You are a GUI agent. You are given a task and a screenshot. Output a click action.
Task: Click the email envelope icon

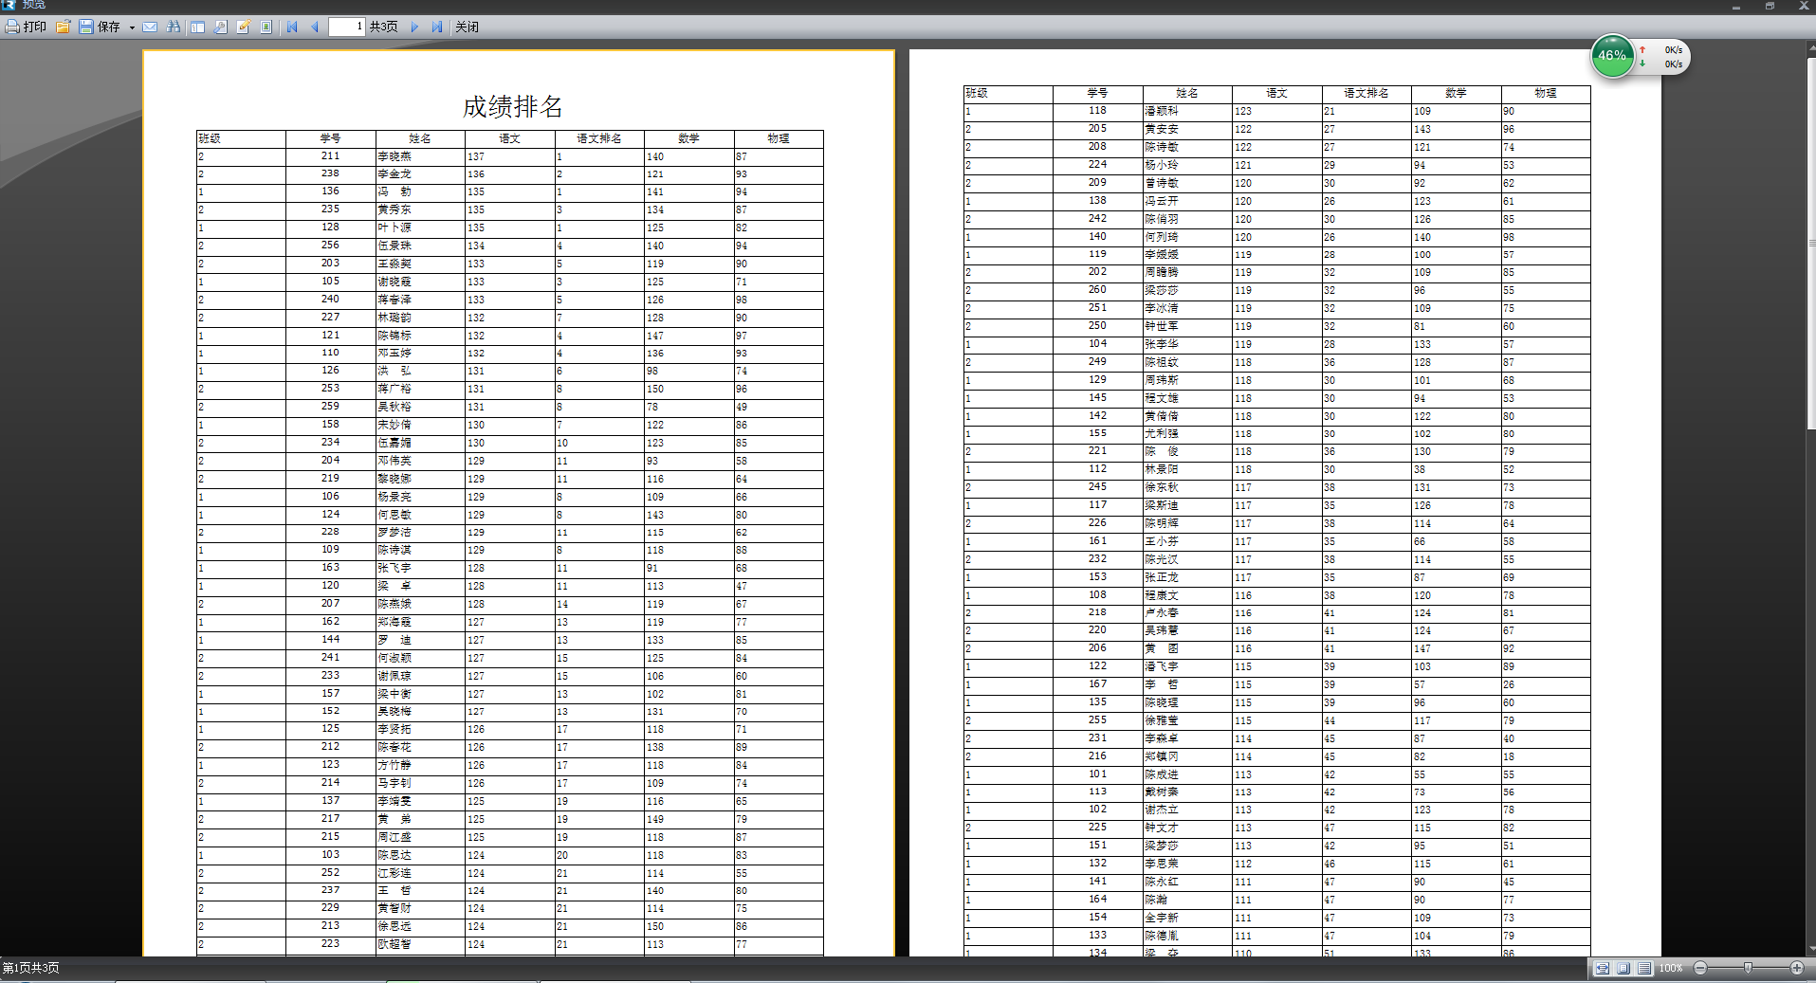(x=150, y=27)
